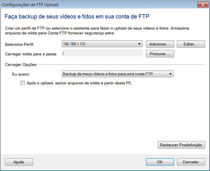Enable deleting media files after upload checkbox
The height and width of the screenshot is (171, 210).
coord(23,83)
